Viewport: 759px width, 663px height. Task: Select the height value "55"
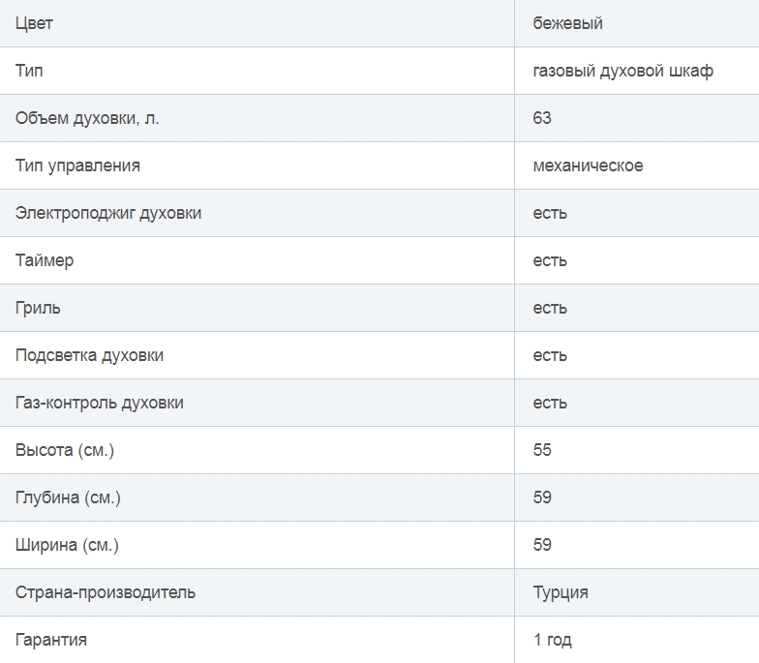click(x=542, y=450)
